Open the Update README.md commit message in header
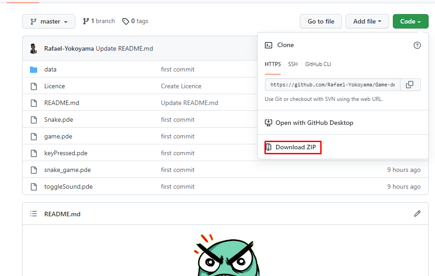Image resolution: width=435 pixels, height=276 pixels. 124,48
